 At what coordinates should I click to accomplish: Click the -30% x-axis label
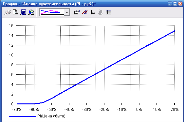point(87,110)
